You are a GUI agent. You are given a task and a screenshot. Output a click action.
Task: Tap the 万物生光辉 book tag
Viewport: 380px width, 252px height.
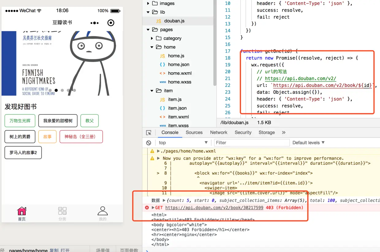coord(20,121)
